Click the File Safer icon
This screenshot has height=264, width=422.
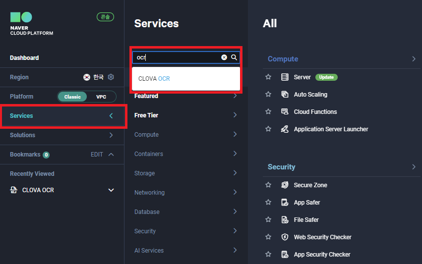coord(285,219)
